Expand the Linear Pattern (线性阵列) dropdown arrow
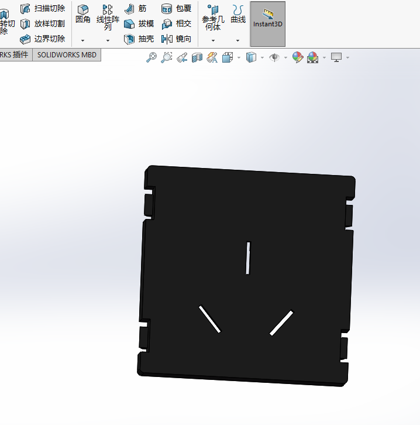 tap(108, 40)
